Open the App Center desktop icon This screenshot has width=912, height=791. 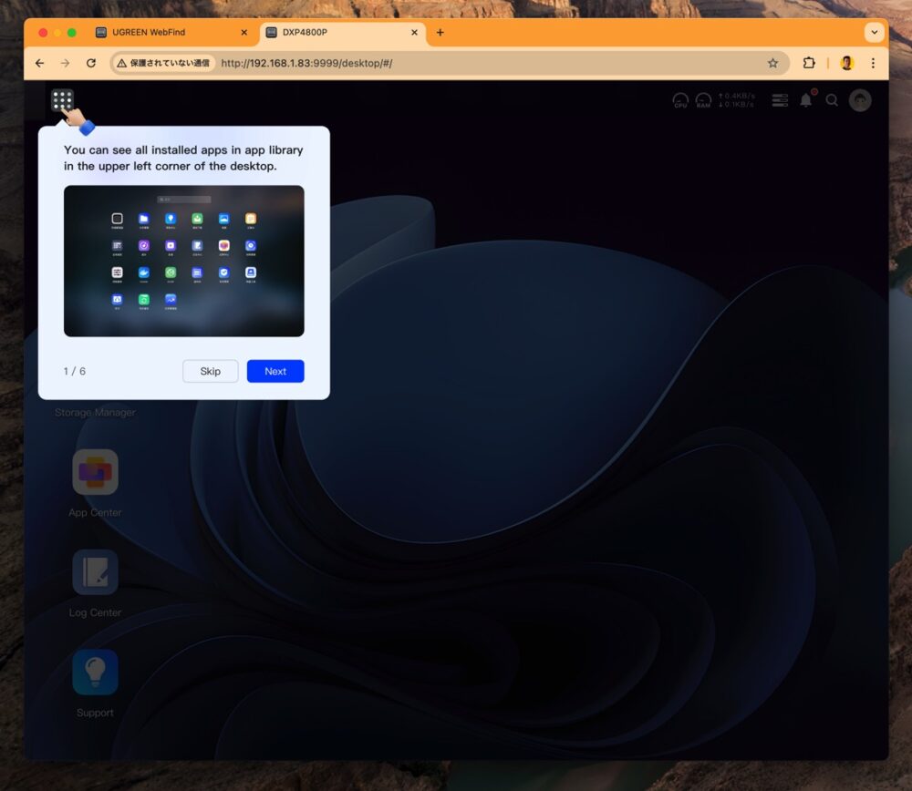[x=95, y=473]
